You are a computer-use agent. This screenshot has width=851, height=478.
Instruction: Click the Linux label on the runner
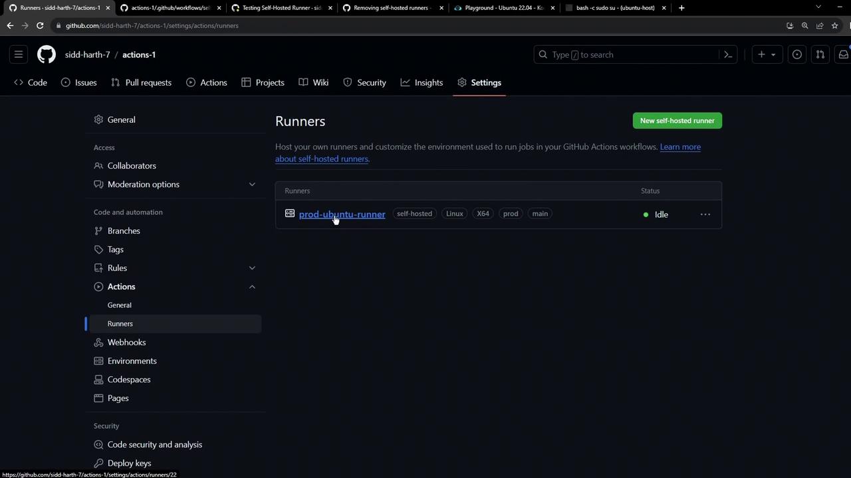(x=455, y=214)
